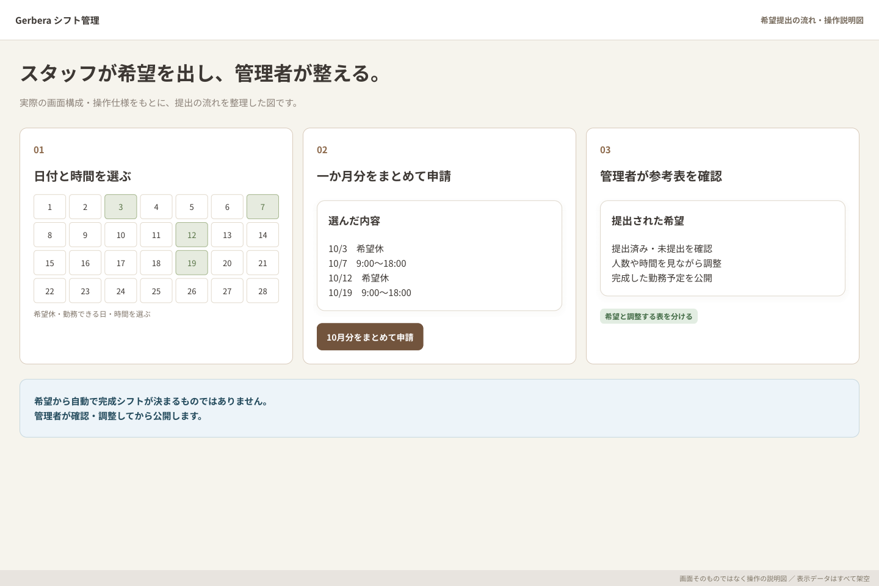Screen dimensions: 879x586
Task: Click the 10/12 希望休 entry
Action: [x=359, y=278]
